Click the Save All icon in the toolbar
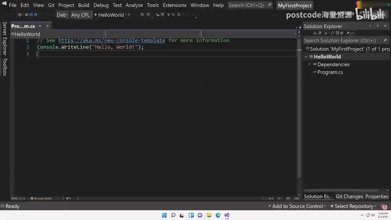 [35, 14]
